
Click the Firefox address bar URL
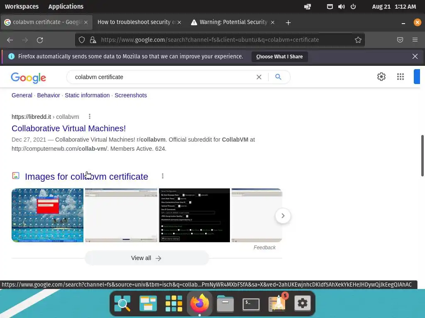(210, 40)
